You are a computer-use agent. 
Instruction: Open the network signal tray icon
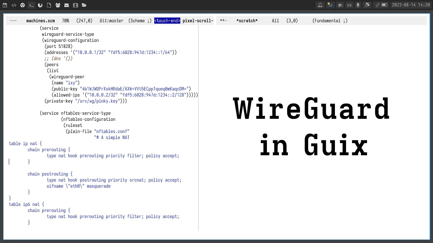click(x=330, y=5)
